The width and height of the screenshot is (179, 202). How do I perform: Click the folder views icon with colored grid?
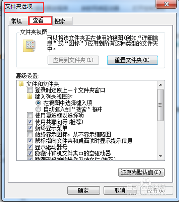pos(29,46)
